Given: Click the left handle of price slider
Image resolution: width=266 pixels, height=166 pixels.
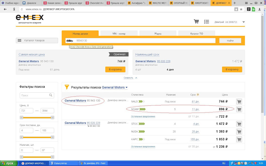Looking at the screenshot, I should [21, 117].
